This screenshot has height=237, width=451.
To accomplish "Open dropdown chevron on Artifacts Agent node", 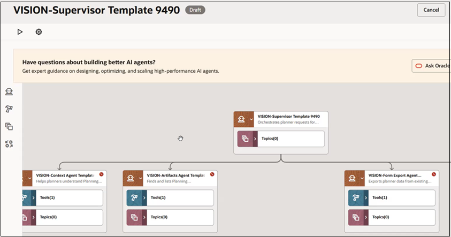I will point(140,178).
